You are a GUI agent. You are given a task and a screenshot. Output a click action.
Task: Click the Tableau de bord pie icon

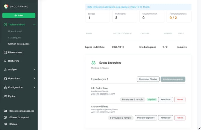click(x=5, y=25)
